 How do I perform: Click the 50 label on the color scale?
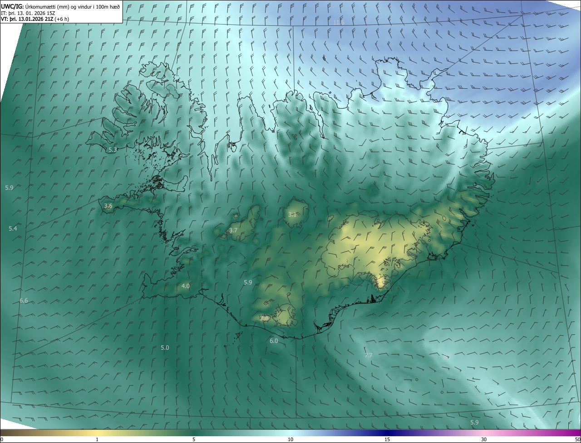[x=578, y=439]
